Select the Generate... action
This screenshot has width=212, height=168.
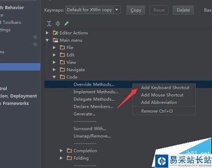tap(84, 114)
